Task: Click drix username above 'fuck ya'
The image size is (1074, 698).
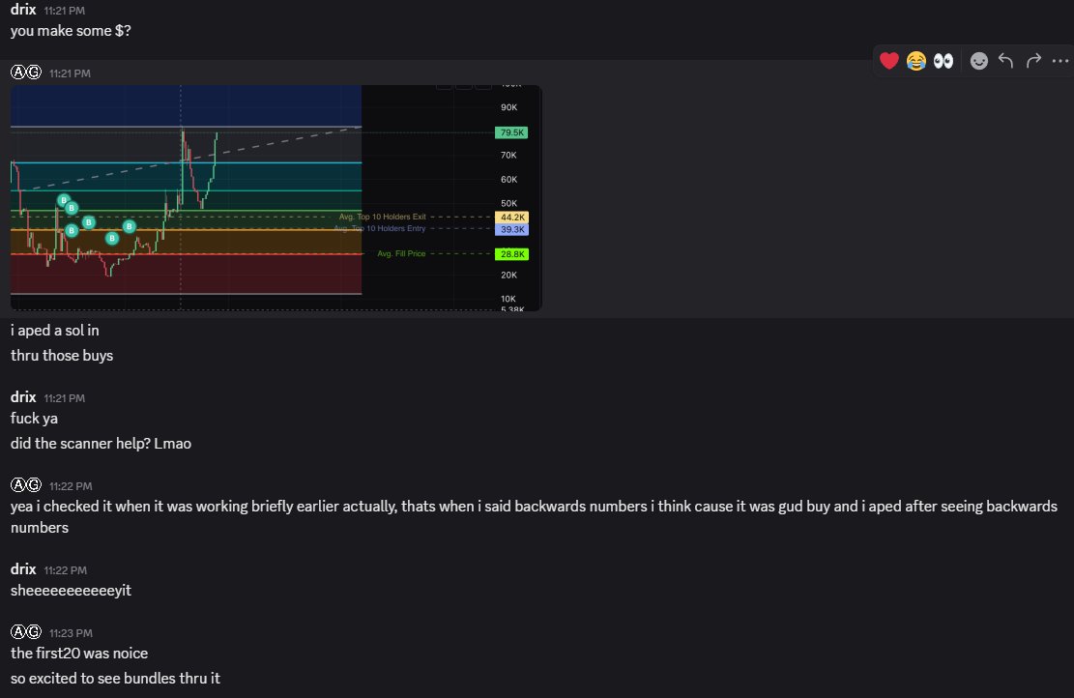Action: click(23, 396)
